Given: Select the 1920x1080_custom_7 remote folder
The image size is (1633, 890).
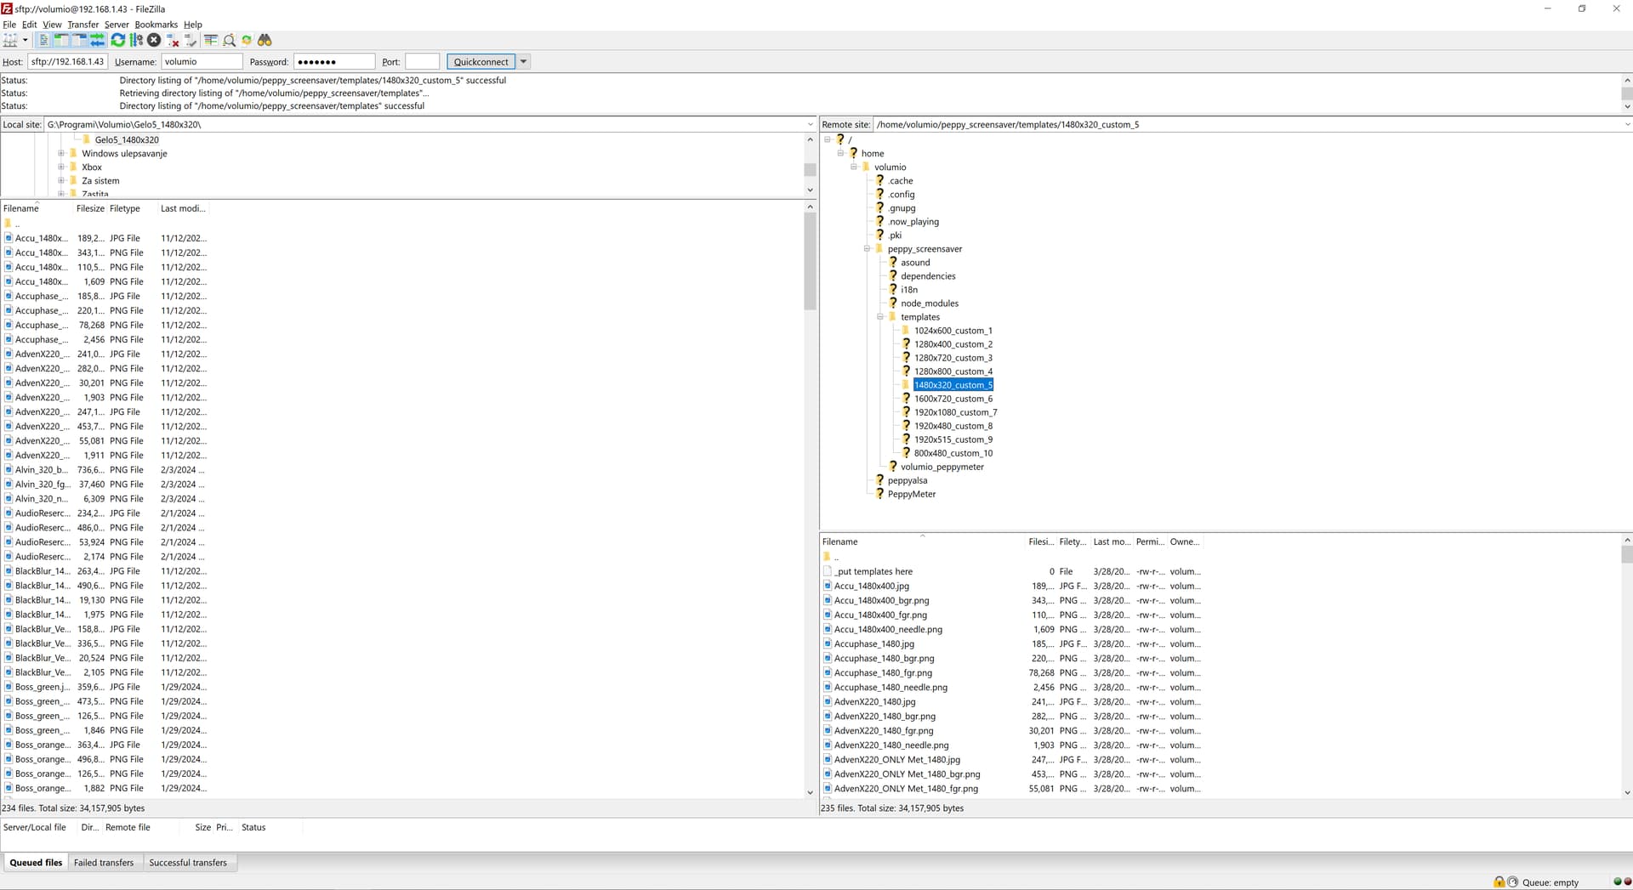Looking at the screenshot, I should click(955, 412).
